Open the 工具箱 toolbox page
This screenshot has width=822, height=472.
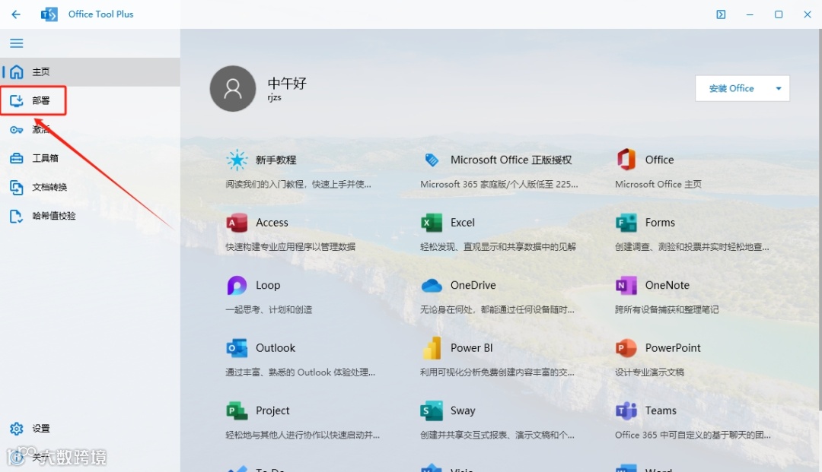90,158
